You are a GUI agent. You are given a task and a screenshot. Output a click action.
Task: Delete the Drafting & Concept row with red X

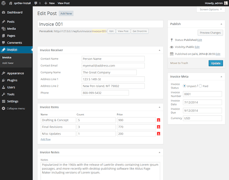pos(158,120)
